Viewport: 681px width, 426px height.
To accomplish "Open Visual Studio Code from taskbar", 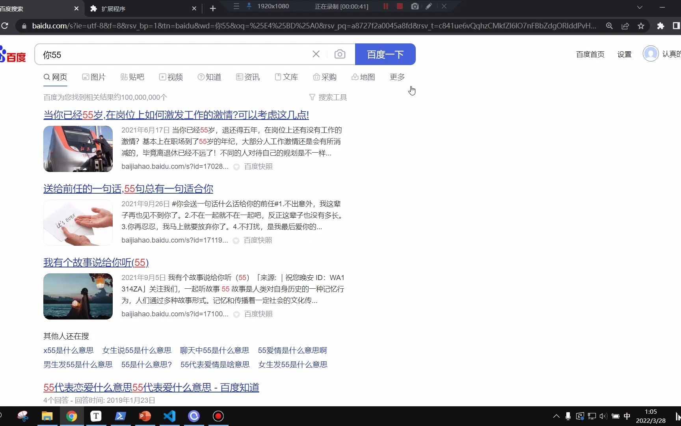I will click(169, 416).
